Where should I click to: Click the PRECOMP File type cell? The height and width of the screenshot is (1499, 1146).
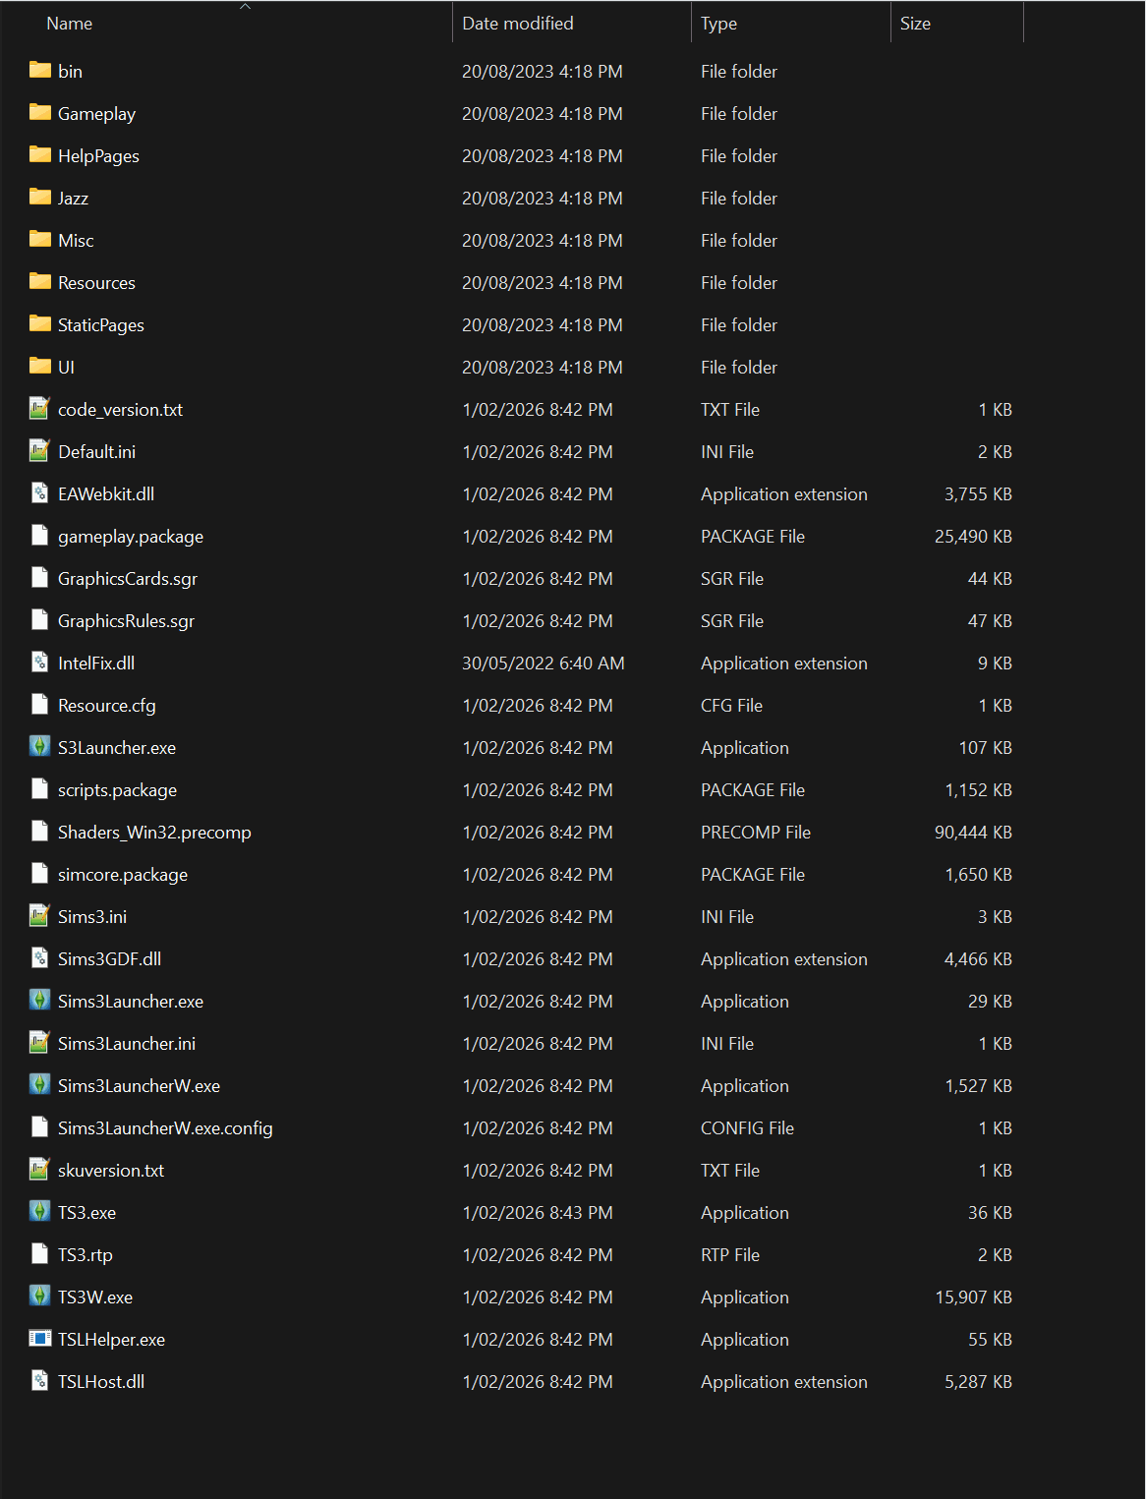pyautogui.click(x=756, y=832)
